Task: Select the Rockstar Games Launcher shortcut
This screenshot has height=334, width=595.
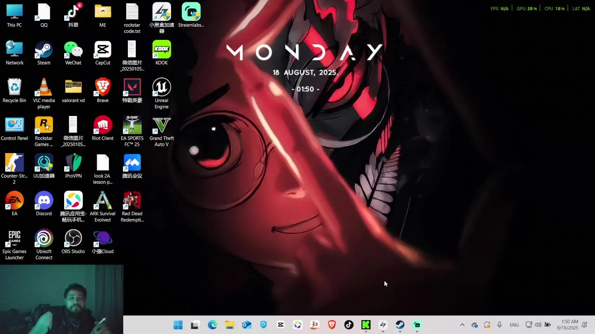Action: click(x=44, y=132)
